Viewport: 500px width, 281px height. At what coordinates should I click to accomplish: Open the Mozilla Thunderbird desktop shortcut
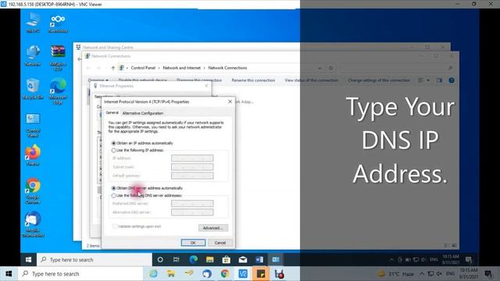pos(33,224)
